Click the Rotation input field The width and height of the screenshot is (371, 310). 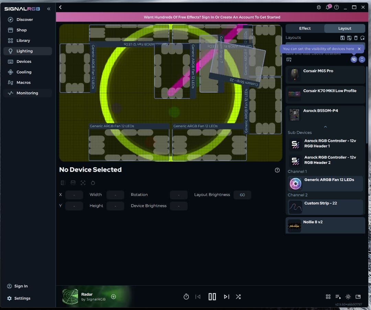coord(179,195)
